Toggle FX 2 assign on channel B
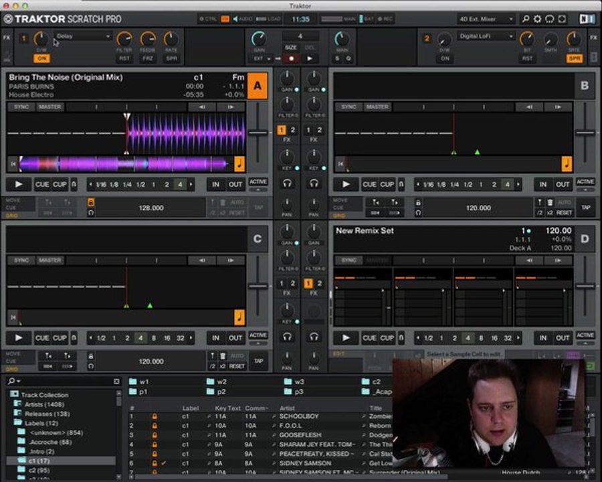 pyautogui.click(x=319, y=130)
